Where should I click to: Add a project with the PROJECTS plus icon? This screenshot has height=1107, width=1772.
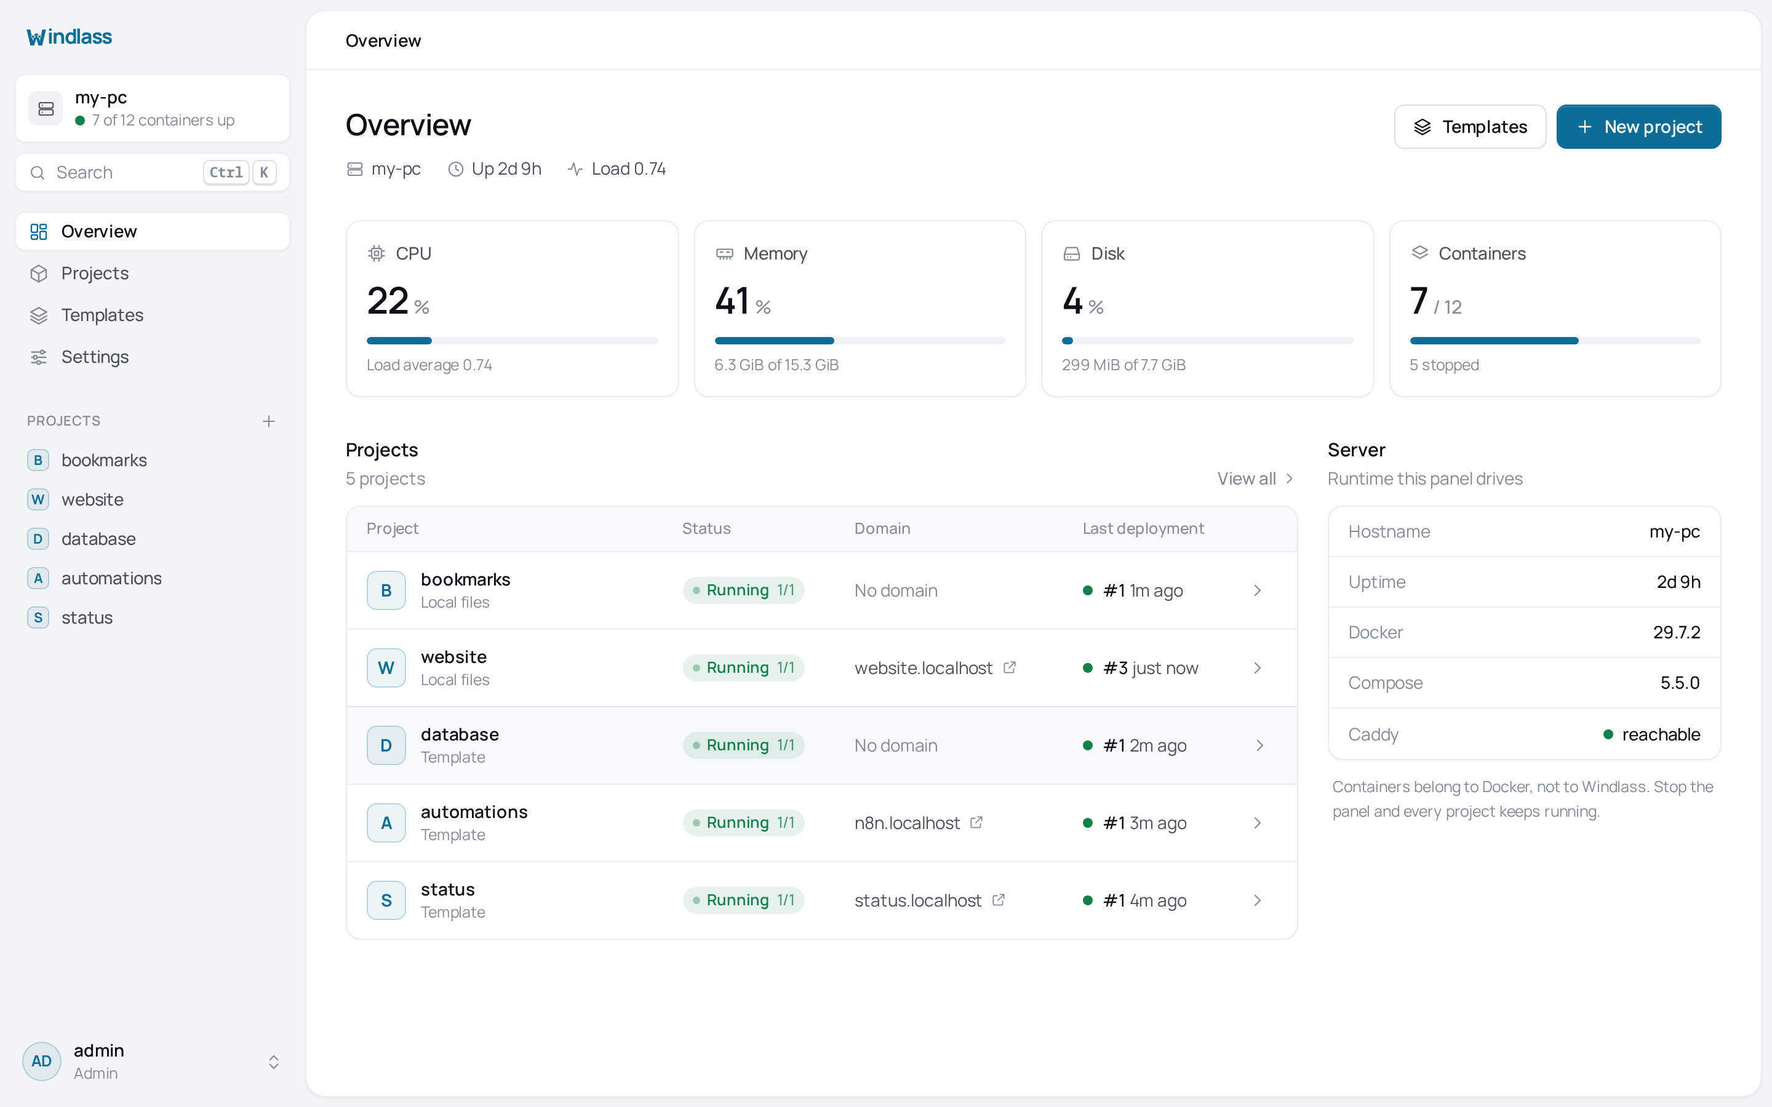click(269, 421)
